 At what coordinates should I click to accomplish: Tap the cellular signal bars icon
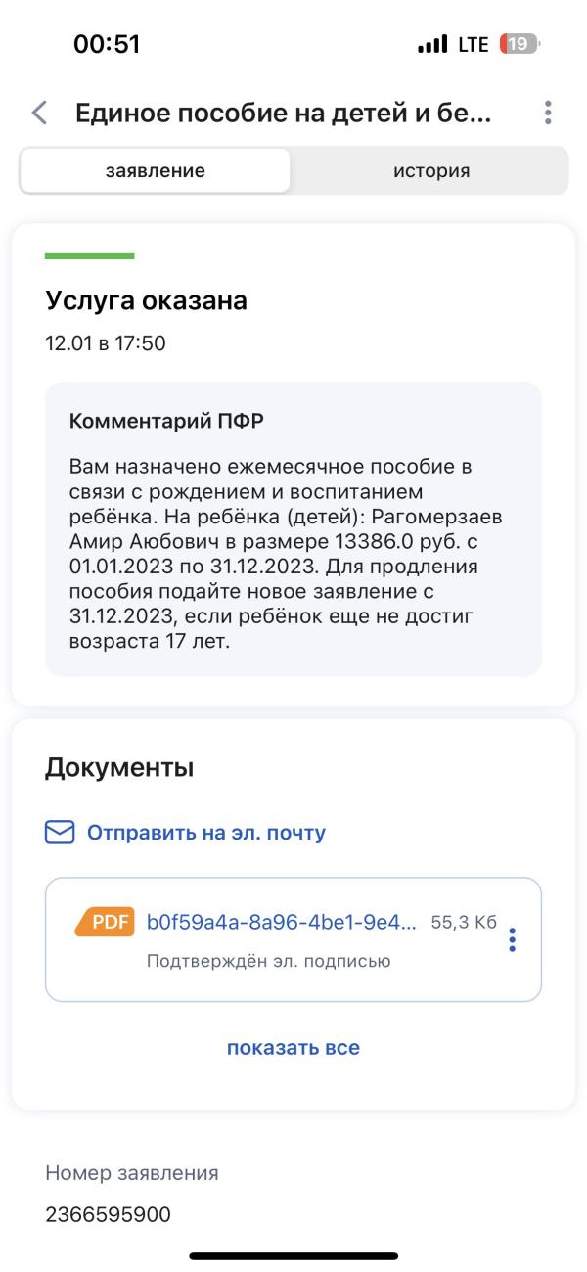pyautogui.click(x=431, y=45)
